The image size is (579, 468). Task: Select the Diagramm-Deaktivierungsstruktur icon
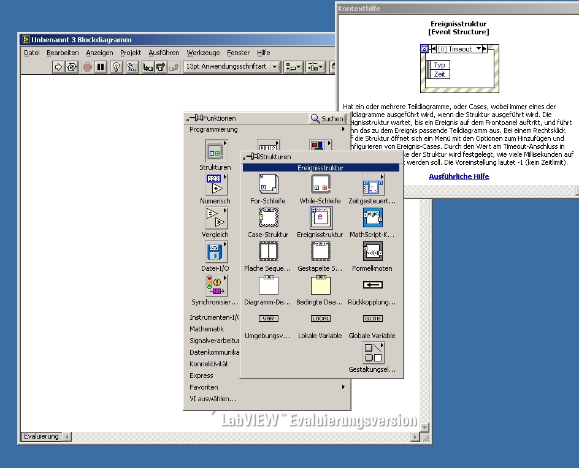coord(269,285)
